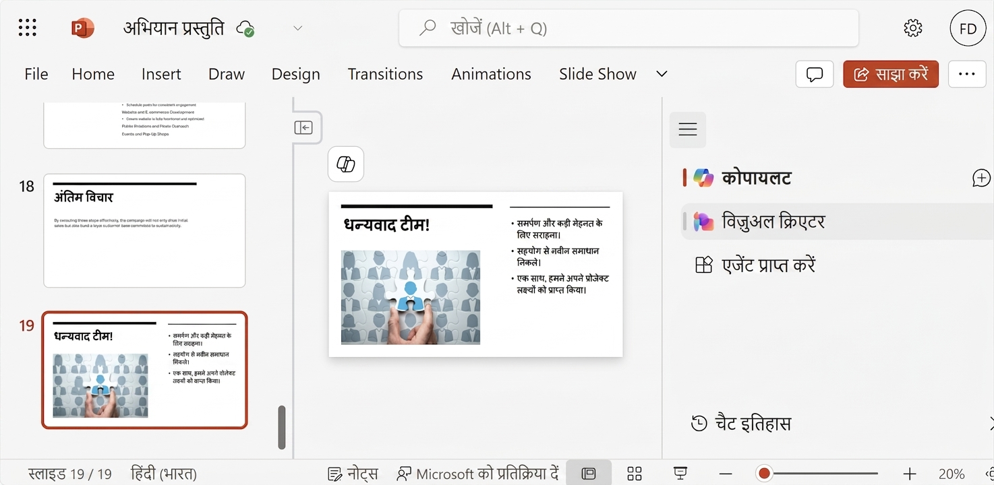This screenshot has height=485, width=994.
Task: Click स्लाइड 19 / 19 status text
Action: (x=69, y=474)
